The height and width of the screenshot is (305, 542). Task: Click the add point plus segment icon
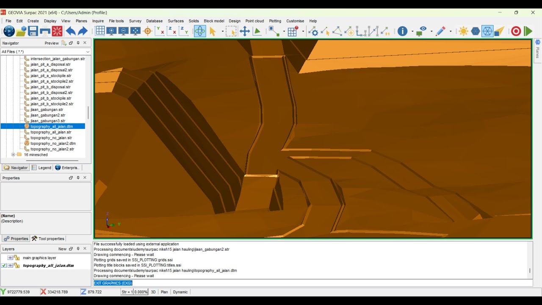click(x=349, y=31)
